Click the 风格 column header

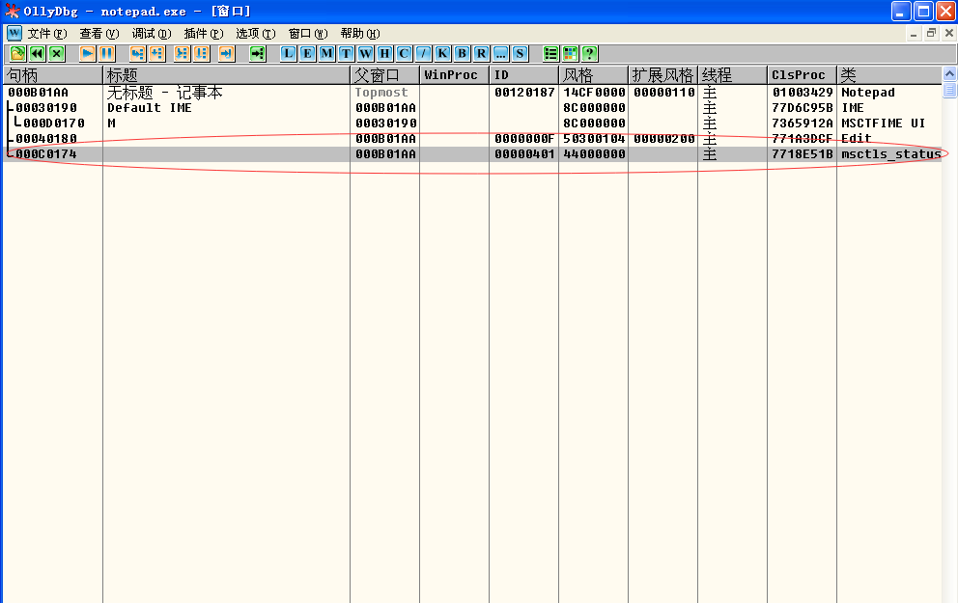pos(594,75)
